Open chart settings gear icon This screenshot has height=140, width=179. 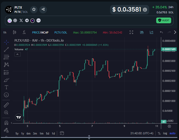tap(169, 126)
